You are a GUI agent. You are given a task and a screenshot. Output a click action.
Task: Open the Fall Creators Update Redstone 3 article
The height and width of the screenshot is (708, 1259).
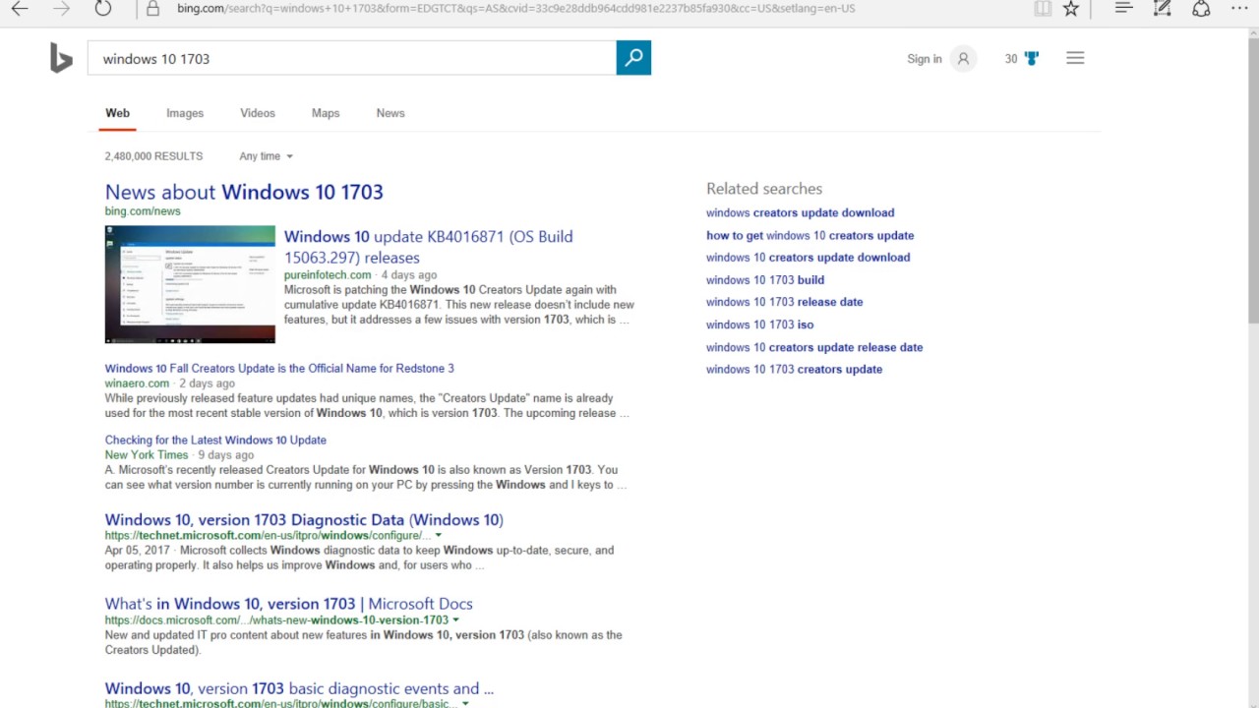(x=279, y=369)
